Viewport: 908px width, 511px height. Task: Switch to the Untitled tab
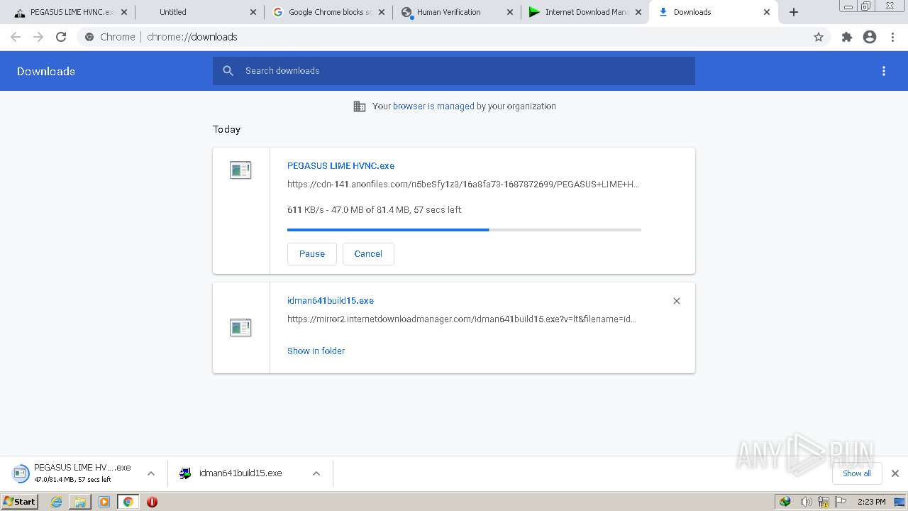(173, 12)
